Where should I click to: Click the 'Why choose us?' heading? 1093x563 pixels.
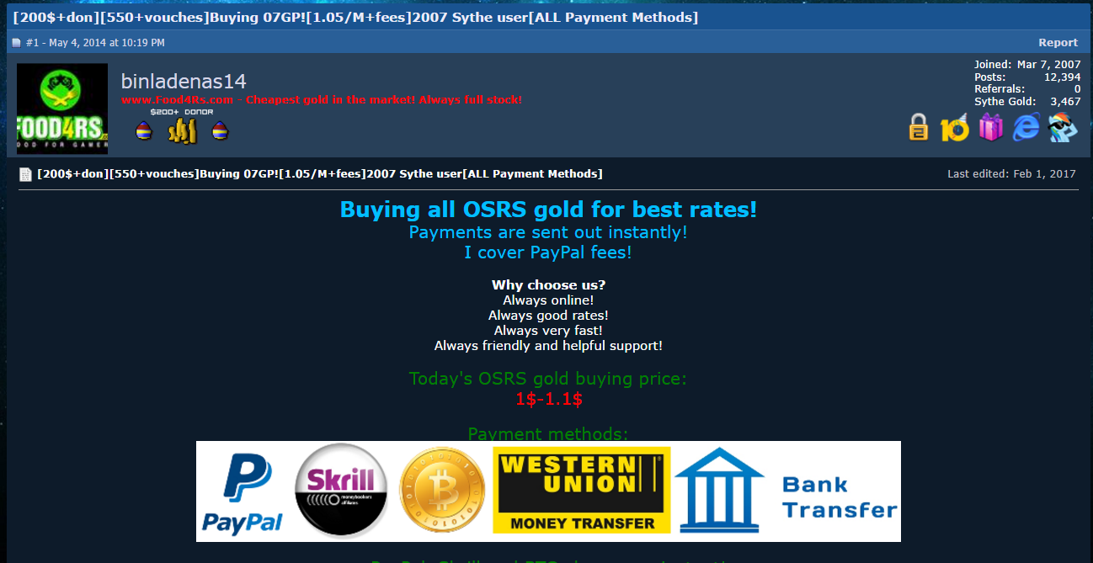coord(548,285)
